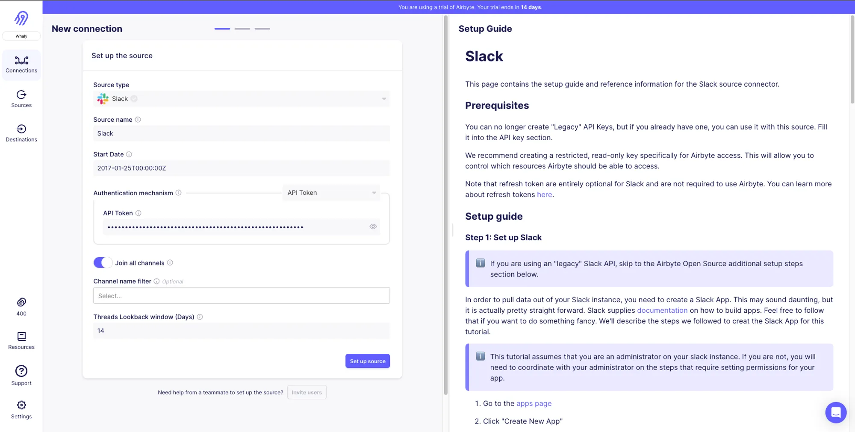This screenshot has width=855, height=432.
Task: Open the refresh tokens 'here' link
Action: pyautogui.click(x=544, y=194)
